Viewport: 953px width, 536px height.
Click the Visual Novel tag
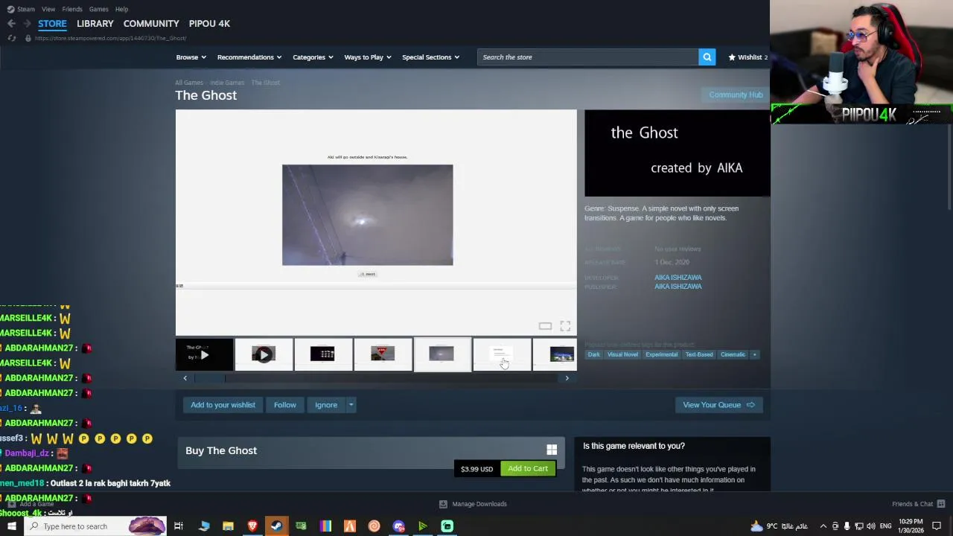[x=622, y=354]
